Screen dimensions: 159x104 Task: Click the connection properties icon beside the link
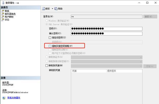click(4, 98)
